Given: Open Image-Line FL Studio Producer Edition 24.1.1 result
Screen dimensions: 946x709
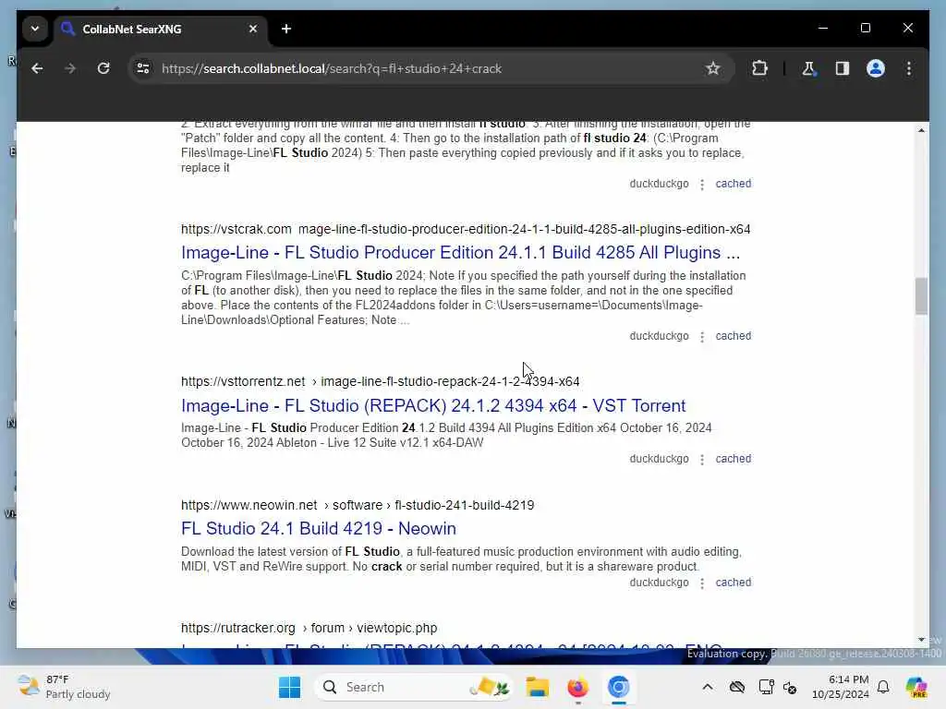Looking at the screenshot, I should click(x=460, y=253).
